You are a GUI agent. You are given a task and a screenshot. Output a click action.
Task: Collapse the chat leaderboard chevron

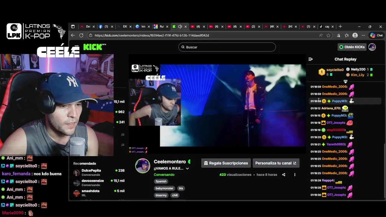[x=346, y=82]
